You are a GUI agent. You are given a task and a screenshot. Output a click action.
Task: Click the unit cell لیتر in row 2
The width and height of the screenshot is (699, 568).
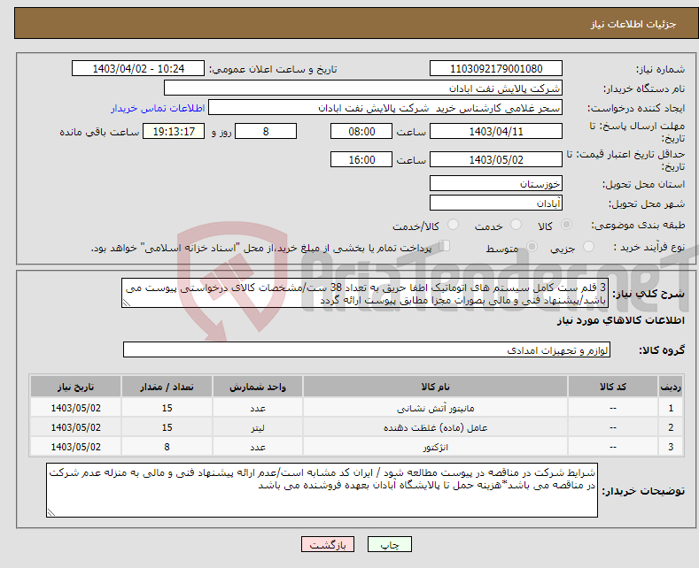click(257, 428)
